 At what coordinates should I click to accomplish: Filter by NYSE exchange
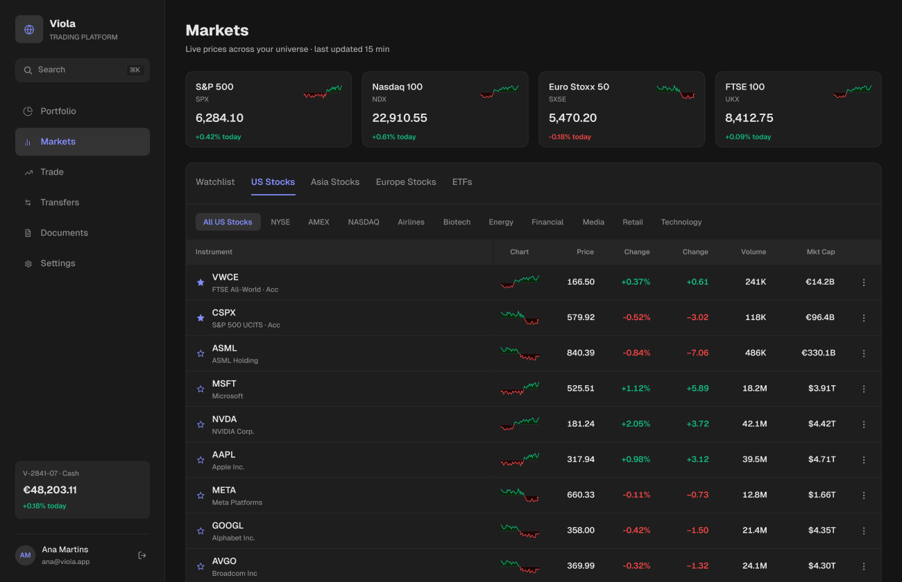pyautogui.click(x=280, y=222)
